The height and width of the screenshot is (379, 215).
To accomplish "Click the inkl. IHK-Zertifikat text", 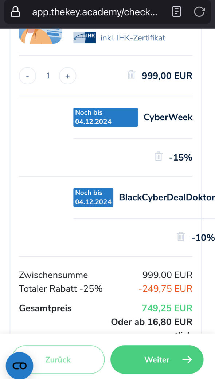I will [133, 38].
